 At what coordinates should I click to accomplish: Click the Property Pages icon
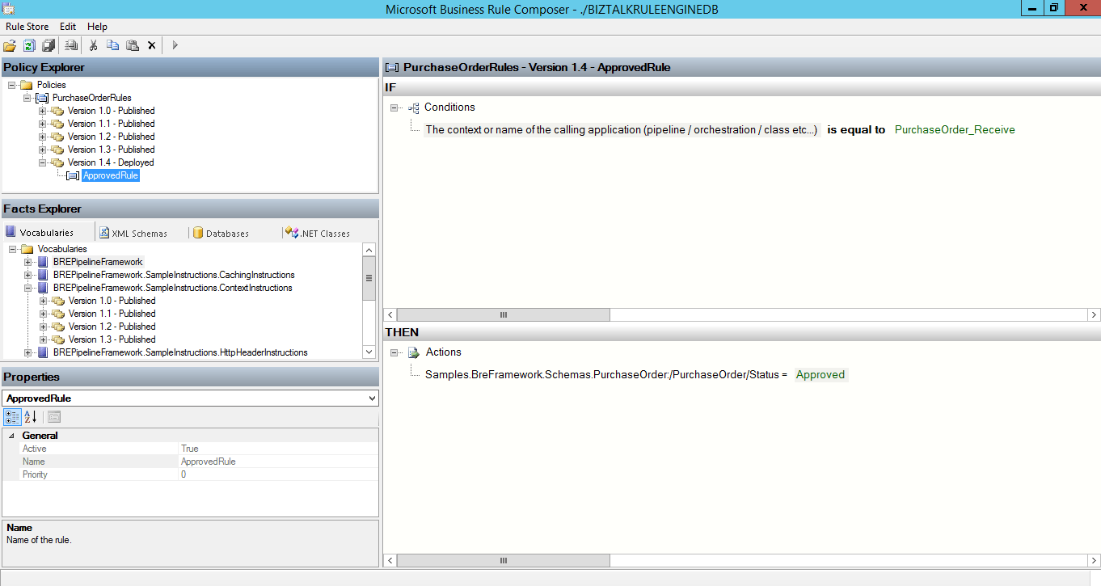point(54,417)
